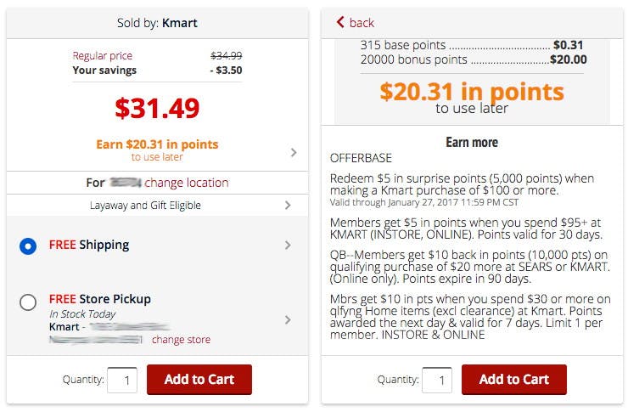Go back using the back link text

(362, 23)
